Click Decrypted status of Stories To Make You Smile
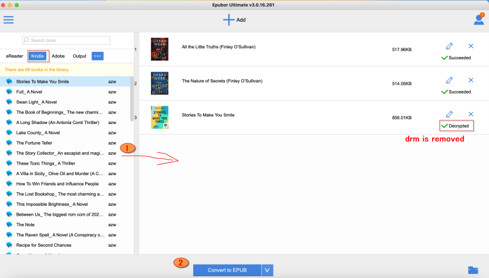The height and width of the screenshot is (278, 489). pos(456,126)
